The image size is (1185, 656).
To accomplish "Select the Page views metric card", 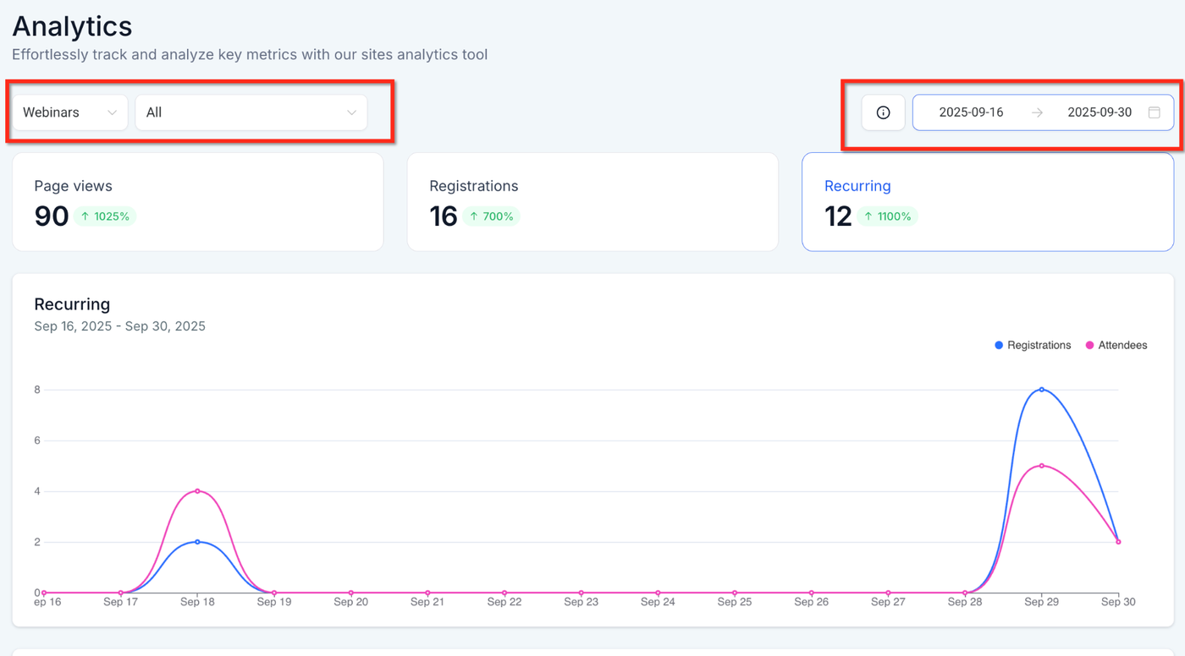I will click(197, 201).
